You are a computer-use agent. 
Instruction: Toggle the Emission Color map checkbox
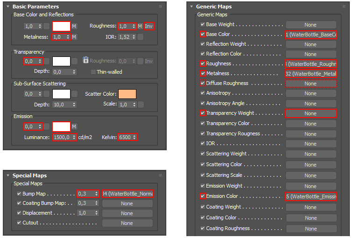[202, 196]
